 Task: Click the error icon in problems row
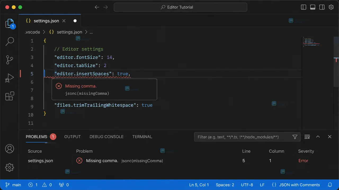[79, 160]
